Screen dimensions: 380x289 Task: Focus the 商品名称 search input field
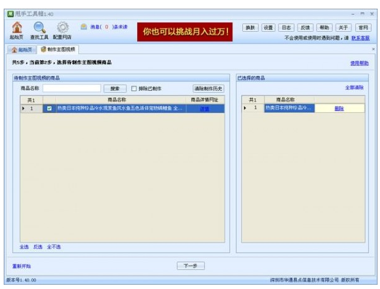(x=72, y=88)
